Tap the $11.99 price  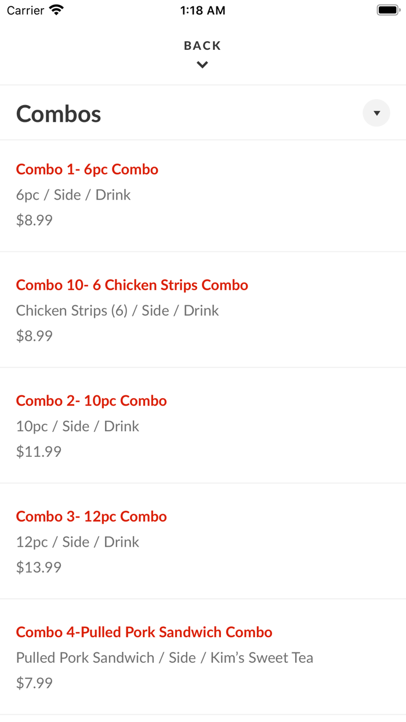coord(38,452)
